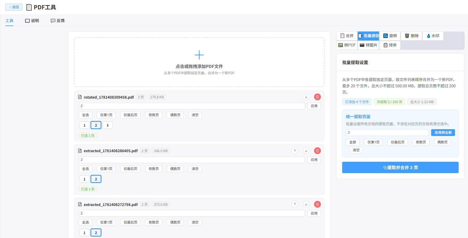Toggle page 1 of extracted_1781408286405.pdf

coord(84,179)
